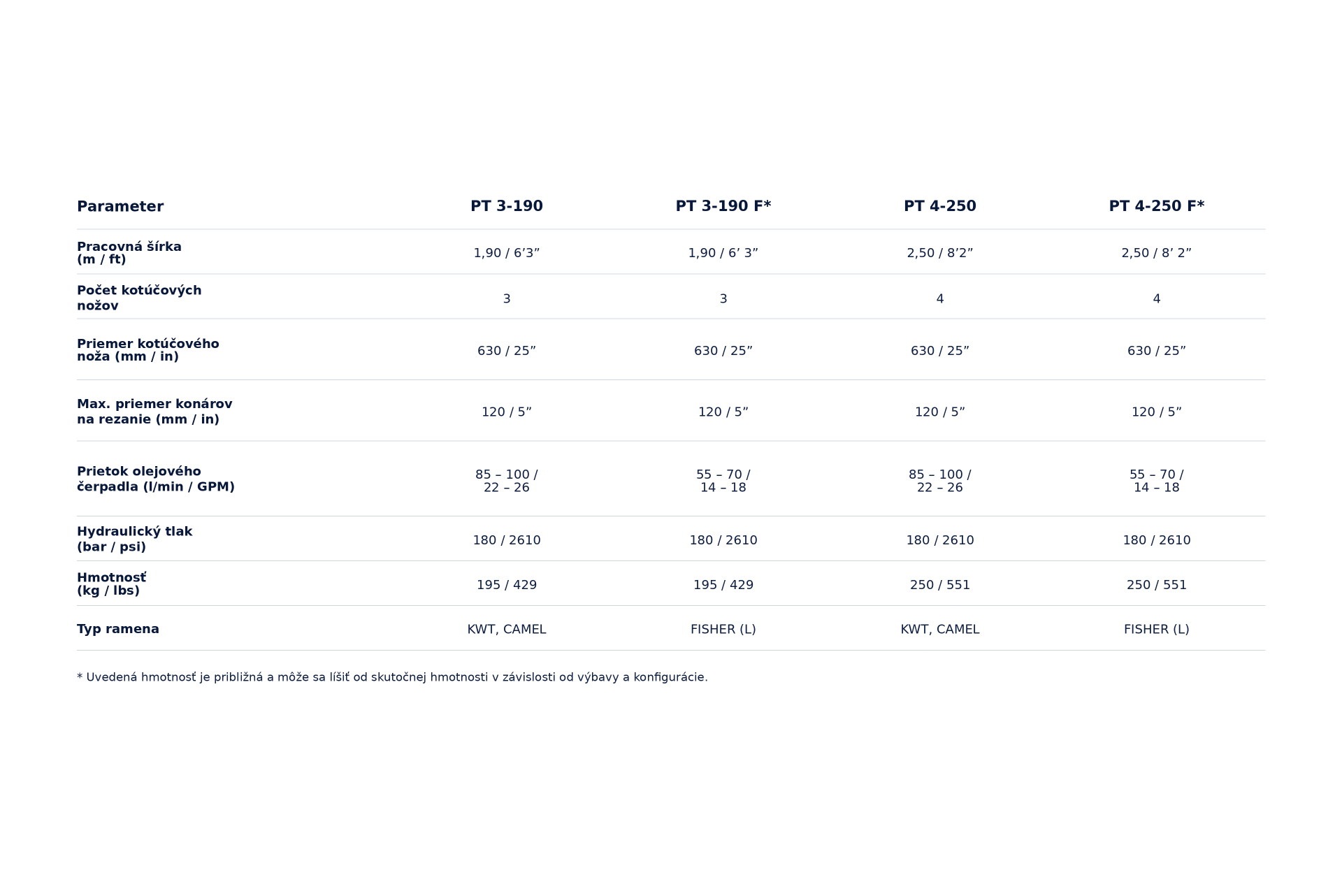Click the Parameter column header
Viewport: 1342px width, 884px height.
click(x=120, y=206)
